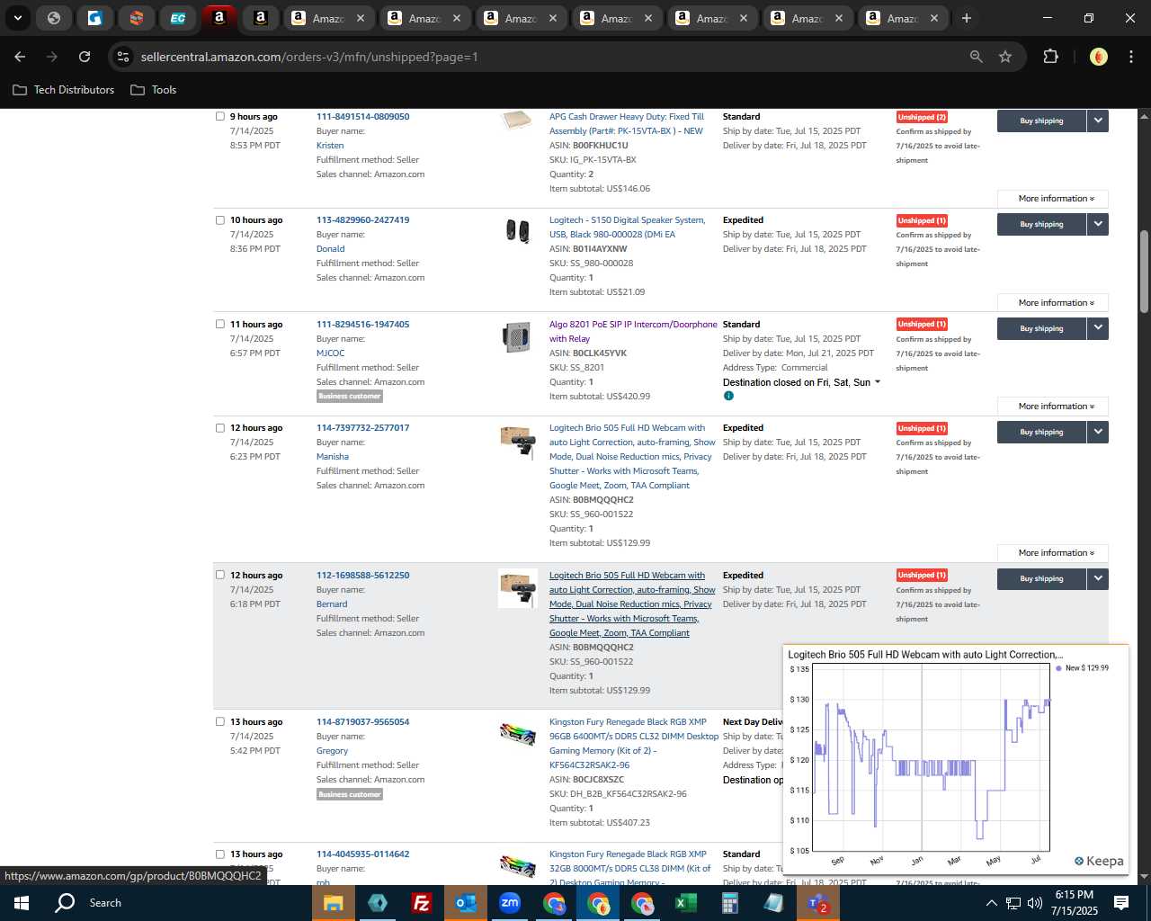This screenshot has height=921, width=1151.
Task: Click the Logitech S150 speaker product thumbnail
Action: click(x=517, y=231)
